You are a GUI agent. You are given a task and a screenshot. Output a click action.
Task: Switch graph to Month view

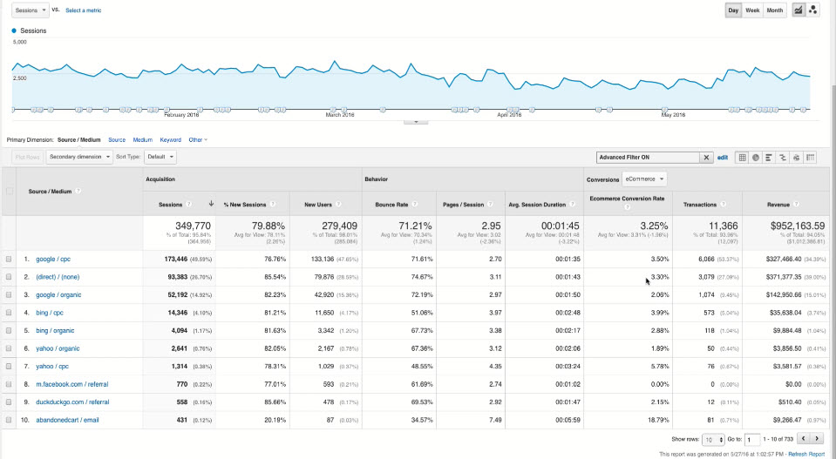(775, 10)
